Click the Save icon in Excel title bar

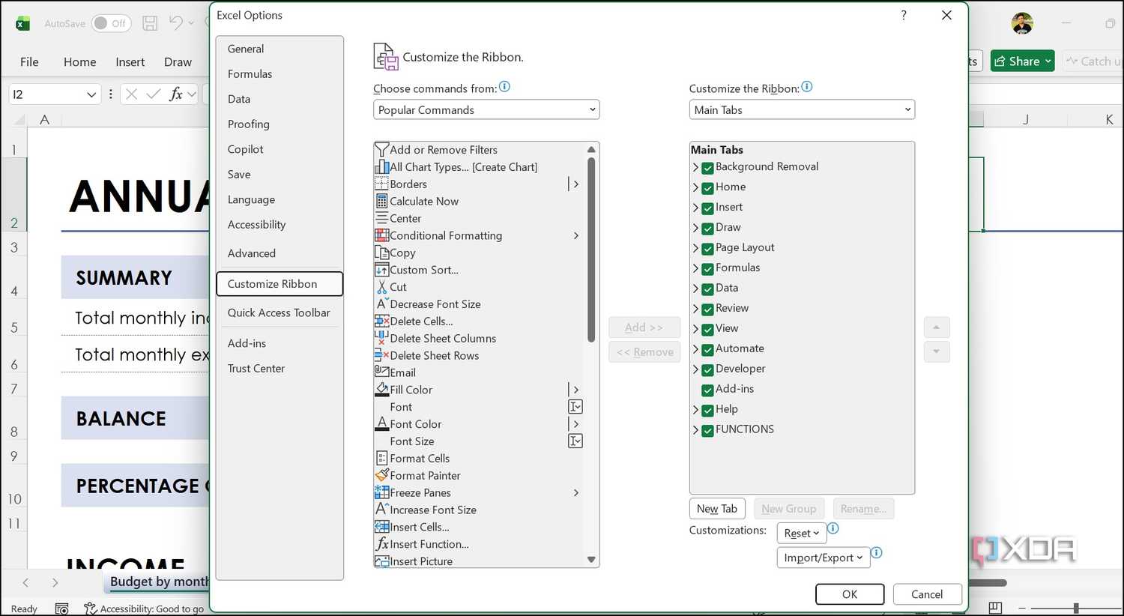[150, 23]
